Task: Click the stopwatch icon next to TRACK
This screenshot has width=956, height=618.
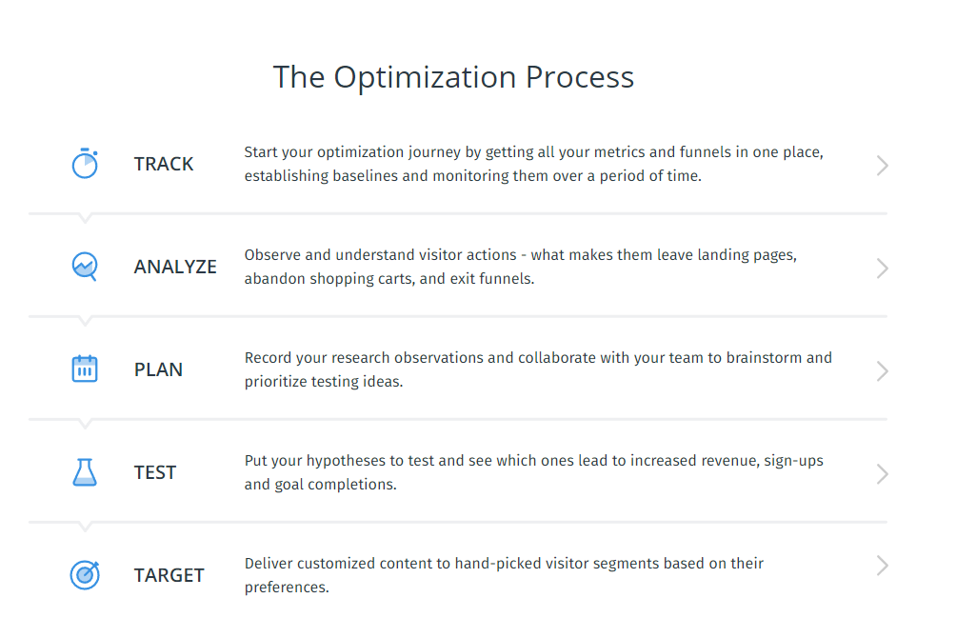Action: (x=85, y=164)
